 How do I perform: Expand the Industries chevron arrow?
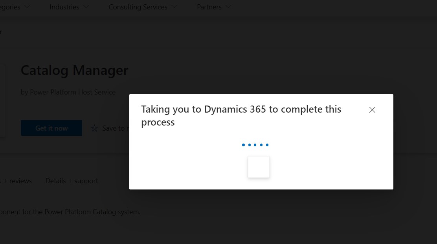point(86,7)
